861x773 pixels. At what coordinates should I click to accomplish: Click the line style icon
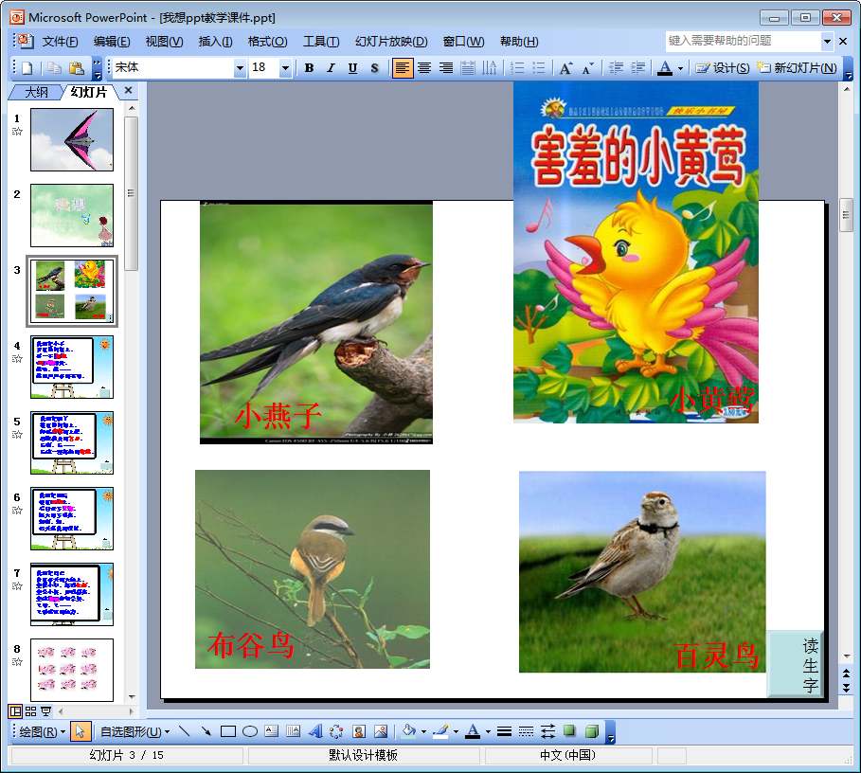click(504, 731)
